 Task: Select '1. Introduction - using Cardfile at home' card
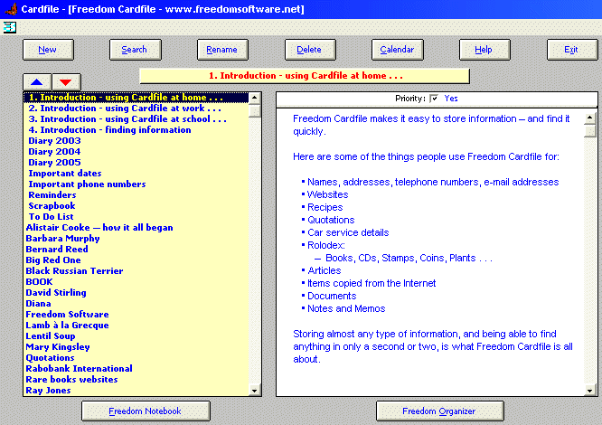pyautogui.click(x=136, y=98)
